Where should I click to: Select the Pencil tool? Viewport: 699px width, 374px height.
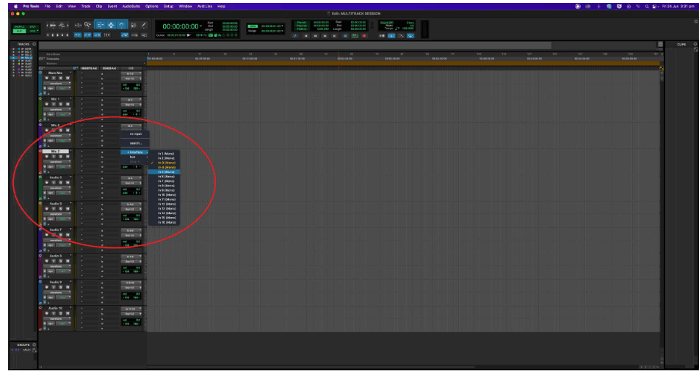[144, 24]
